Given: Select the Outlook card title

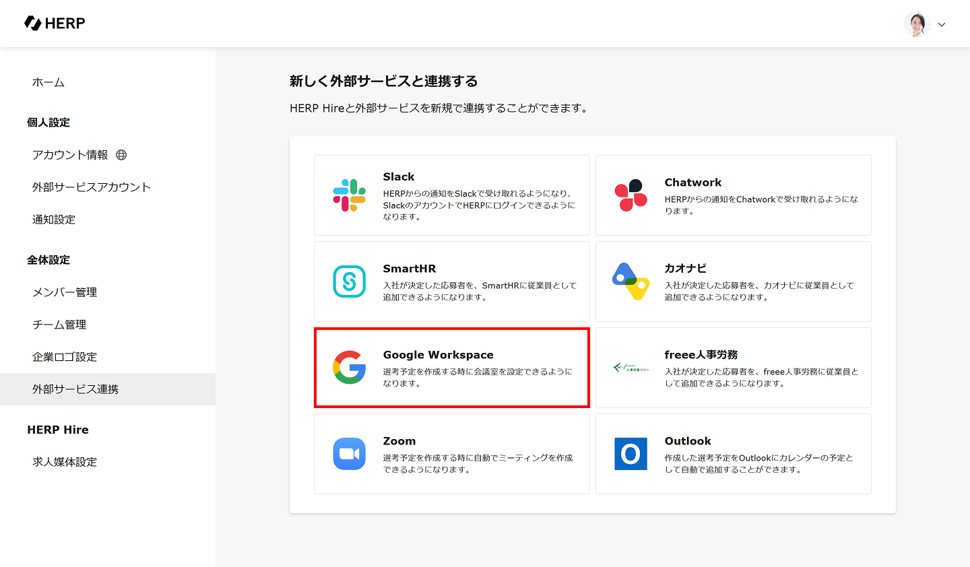Looking at the screenshot, I should [688, 441].
